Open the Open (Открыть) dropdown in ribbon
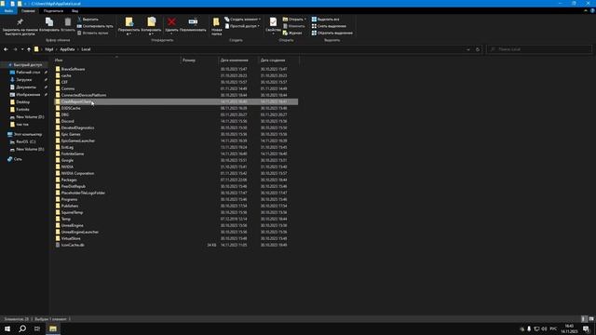 [x=294, y=19]
